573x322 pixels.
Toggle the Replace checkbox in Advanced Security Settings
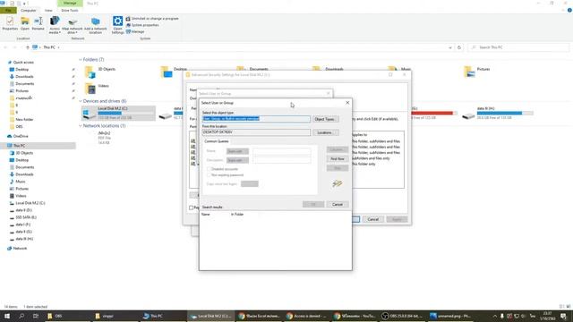191,208
